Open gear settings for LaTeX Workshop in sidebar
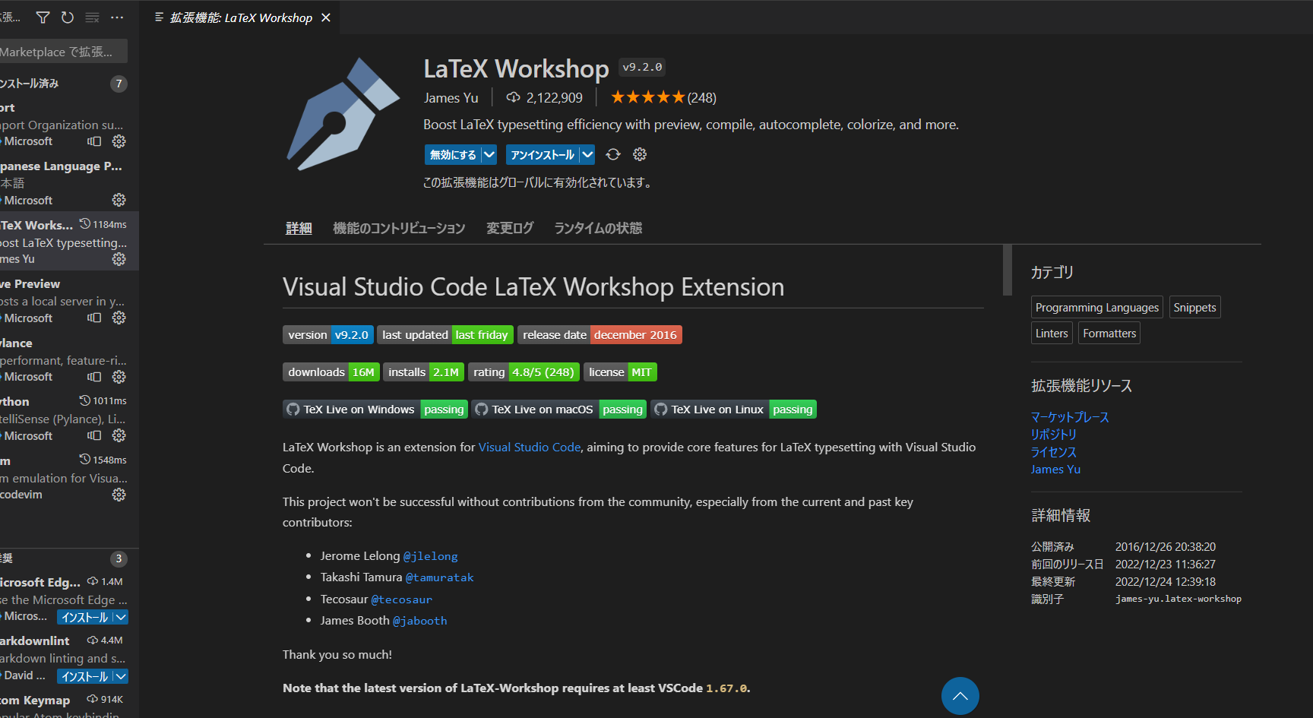The width and height of the screenshot is (1313, 718). 119,259
